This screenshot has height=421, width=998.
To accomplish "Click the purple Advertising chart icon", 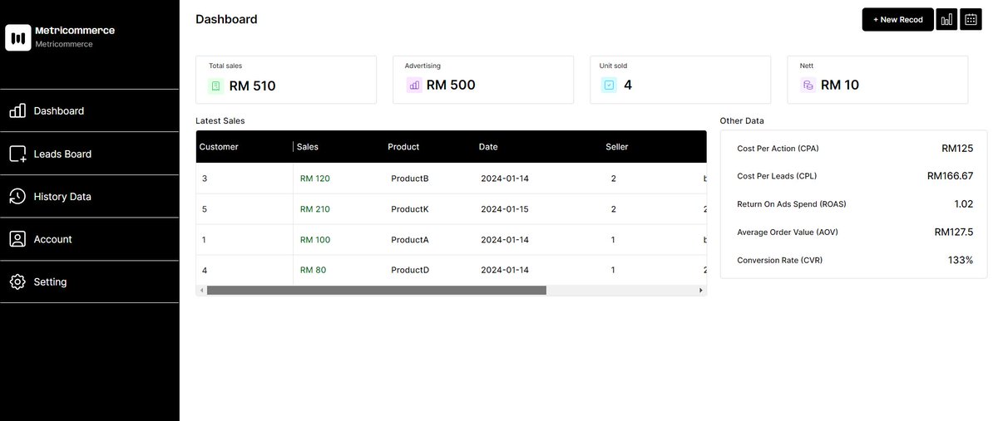I will (414, 85).
